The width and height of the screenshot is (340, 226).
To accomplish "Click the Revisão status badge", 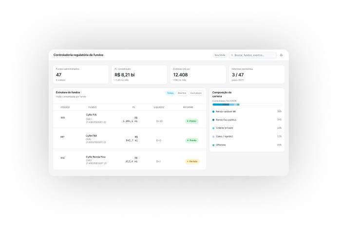I will click(x=192, y=161).
